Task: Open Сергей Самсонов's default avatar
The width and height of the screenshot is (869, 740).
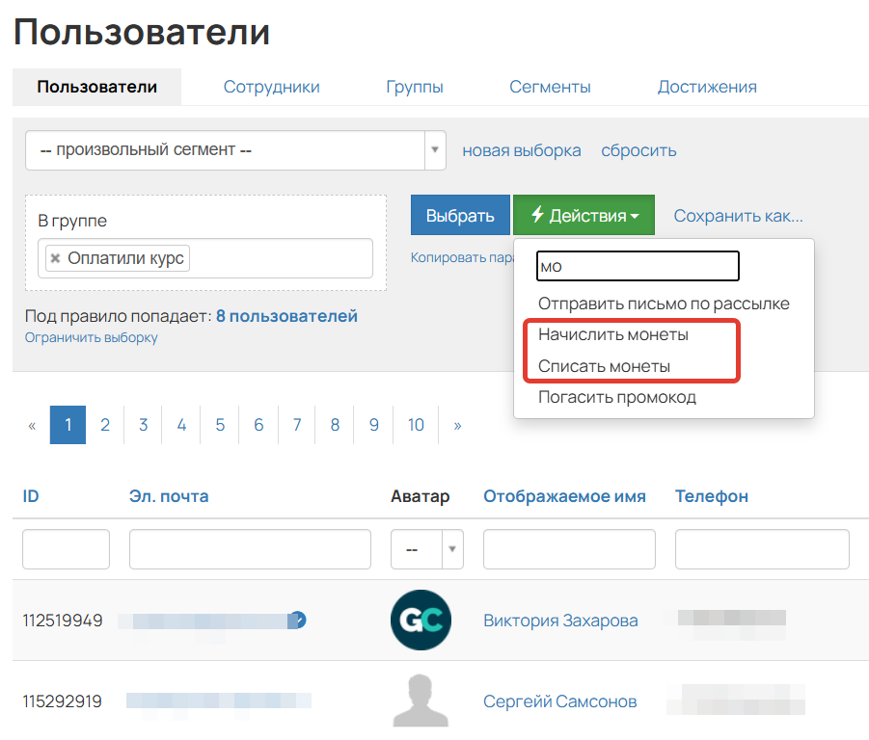Action: [x=421, y=700]
